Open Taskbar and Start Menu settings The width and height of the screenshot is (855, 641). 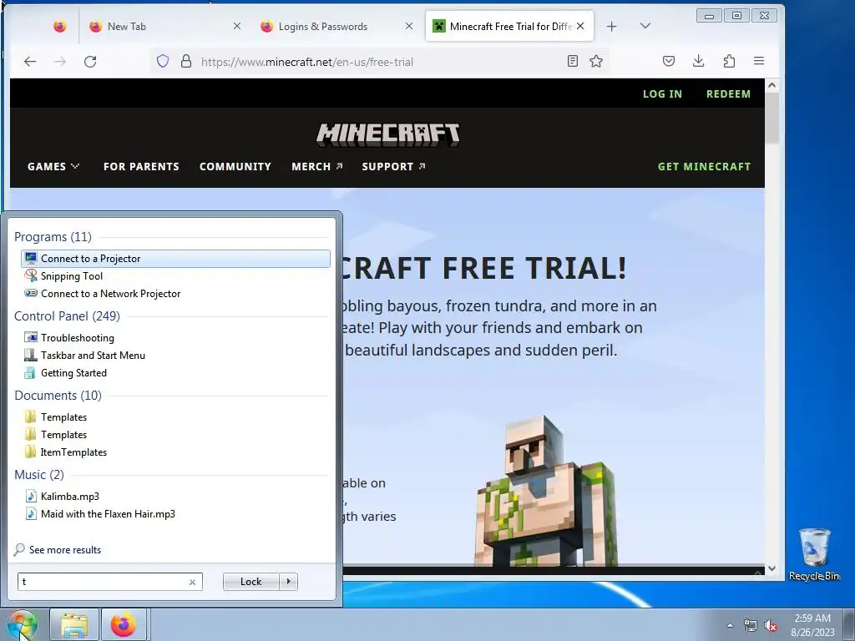pos(175,356)
